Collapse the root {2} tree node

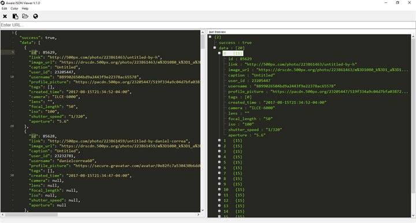point(210,37)
